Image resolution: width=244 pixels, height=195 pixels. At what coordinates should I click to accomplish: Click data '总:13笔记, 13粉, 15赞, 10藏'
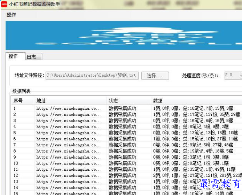pyautogui.click(x=210, y=133)
